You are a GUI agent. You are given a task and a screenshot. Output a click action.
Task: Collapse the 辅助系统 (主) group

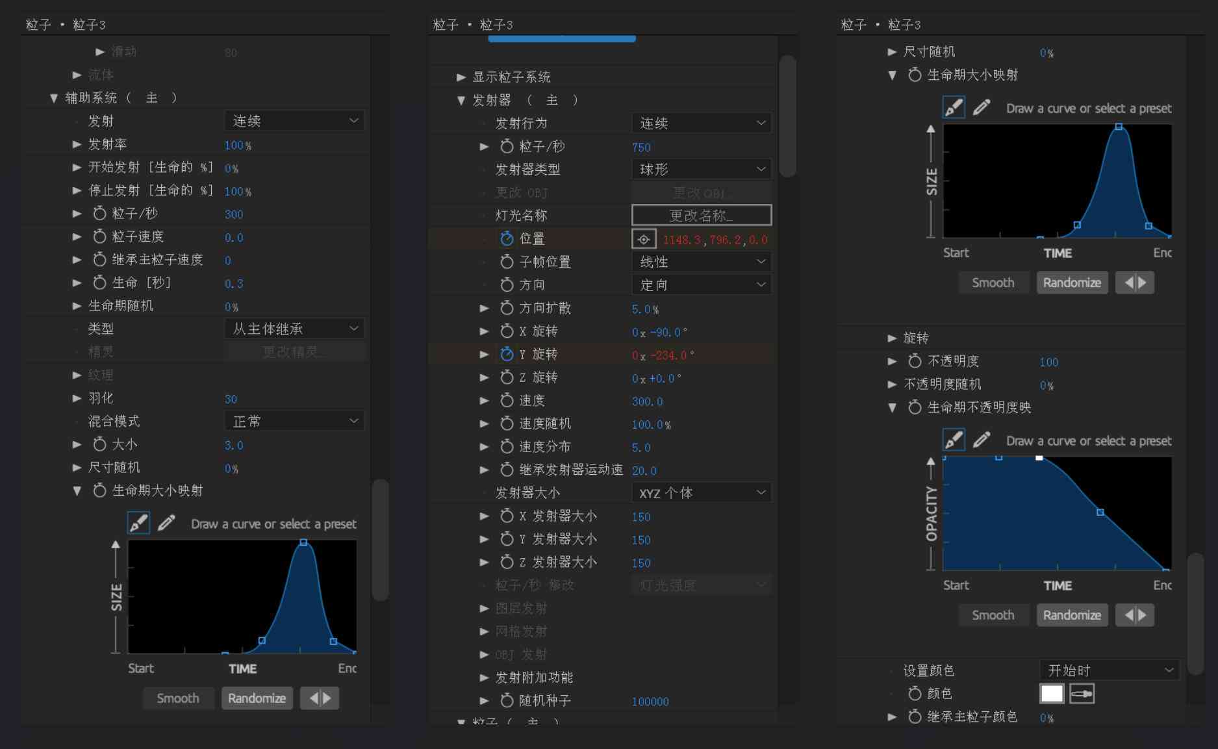pos(54,98)
